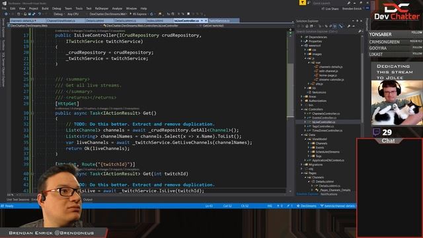The width and height of the screenshot is (423, 238).
Task: Open the Test menu
Action: [89, 9]
